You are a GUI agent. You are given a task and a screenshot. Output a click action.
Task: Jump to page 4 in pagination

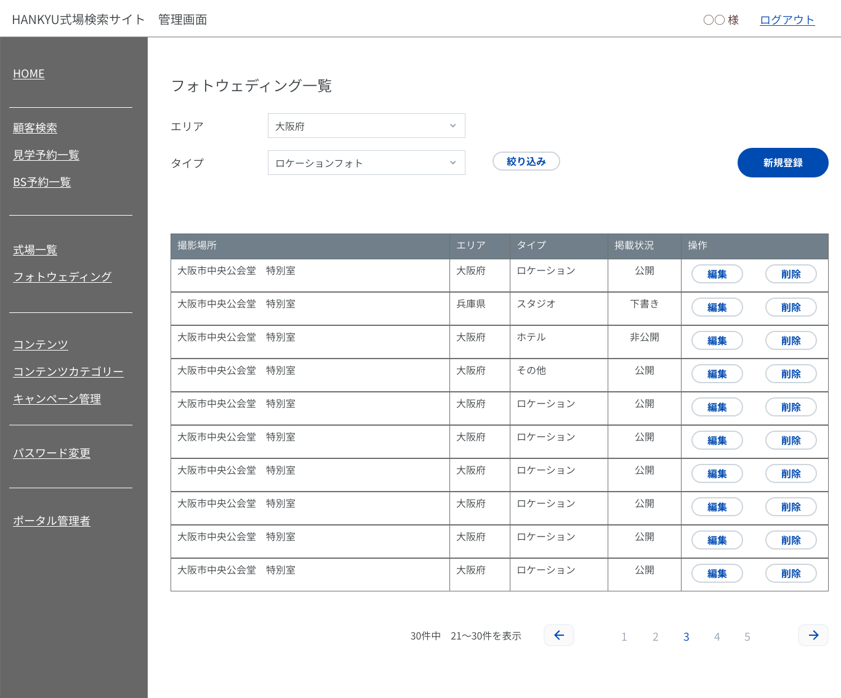click(717, 637)
